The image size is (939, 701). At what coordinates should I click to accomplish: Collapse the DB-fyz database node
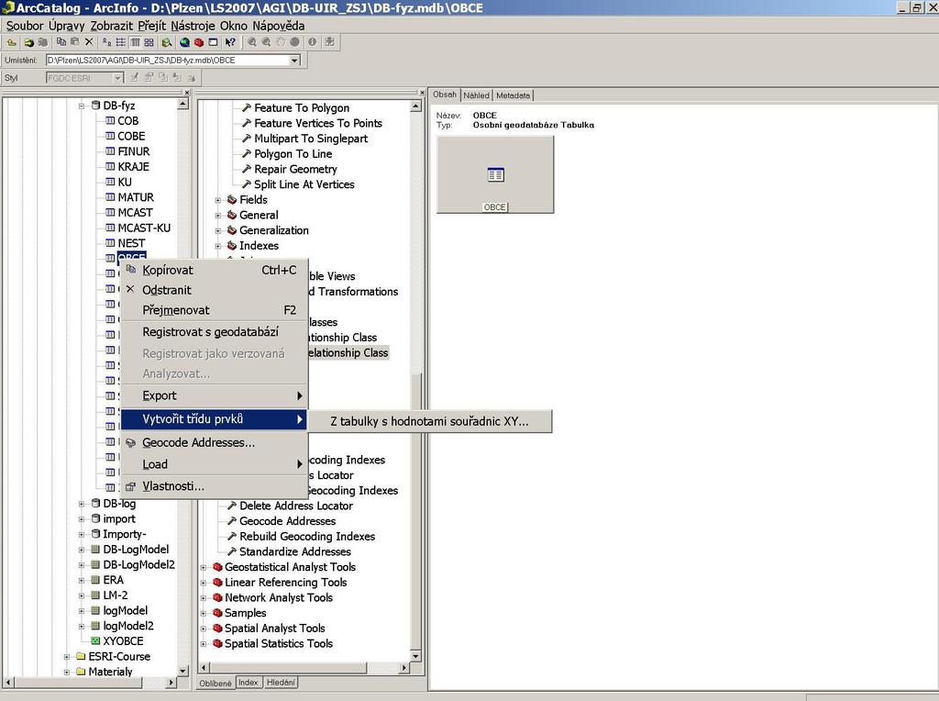click(82, 106)
